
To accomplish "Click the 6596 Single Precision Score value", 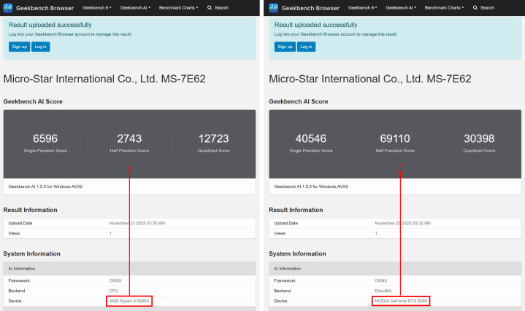I will [45, 138].
